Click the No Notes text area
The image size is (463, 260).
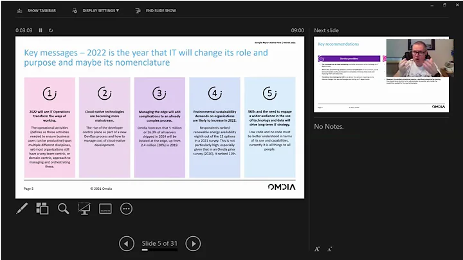329,126
